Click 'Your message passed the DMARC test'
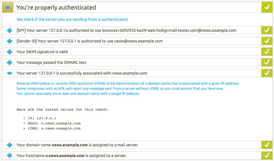 [x=51, y=62]
